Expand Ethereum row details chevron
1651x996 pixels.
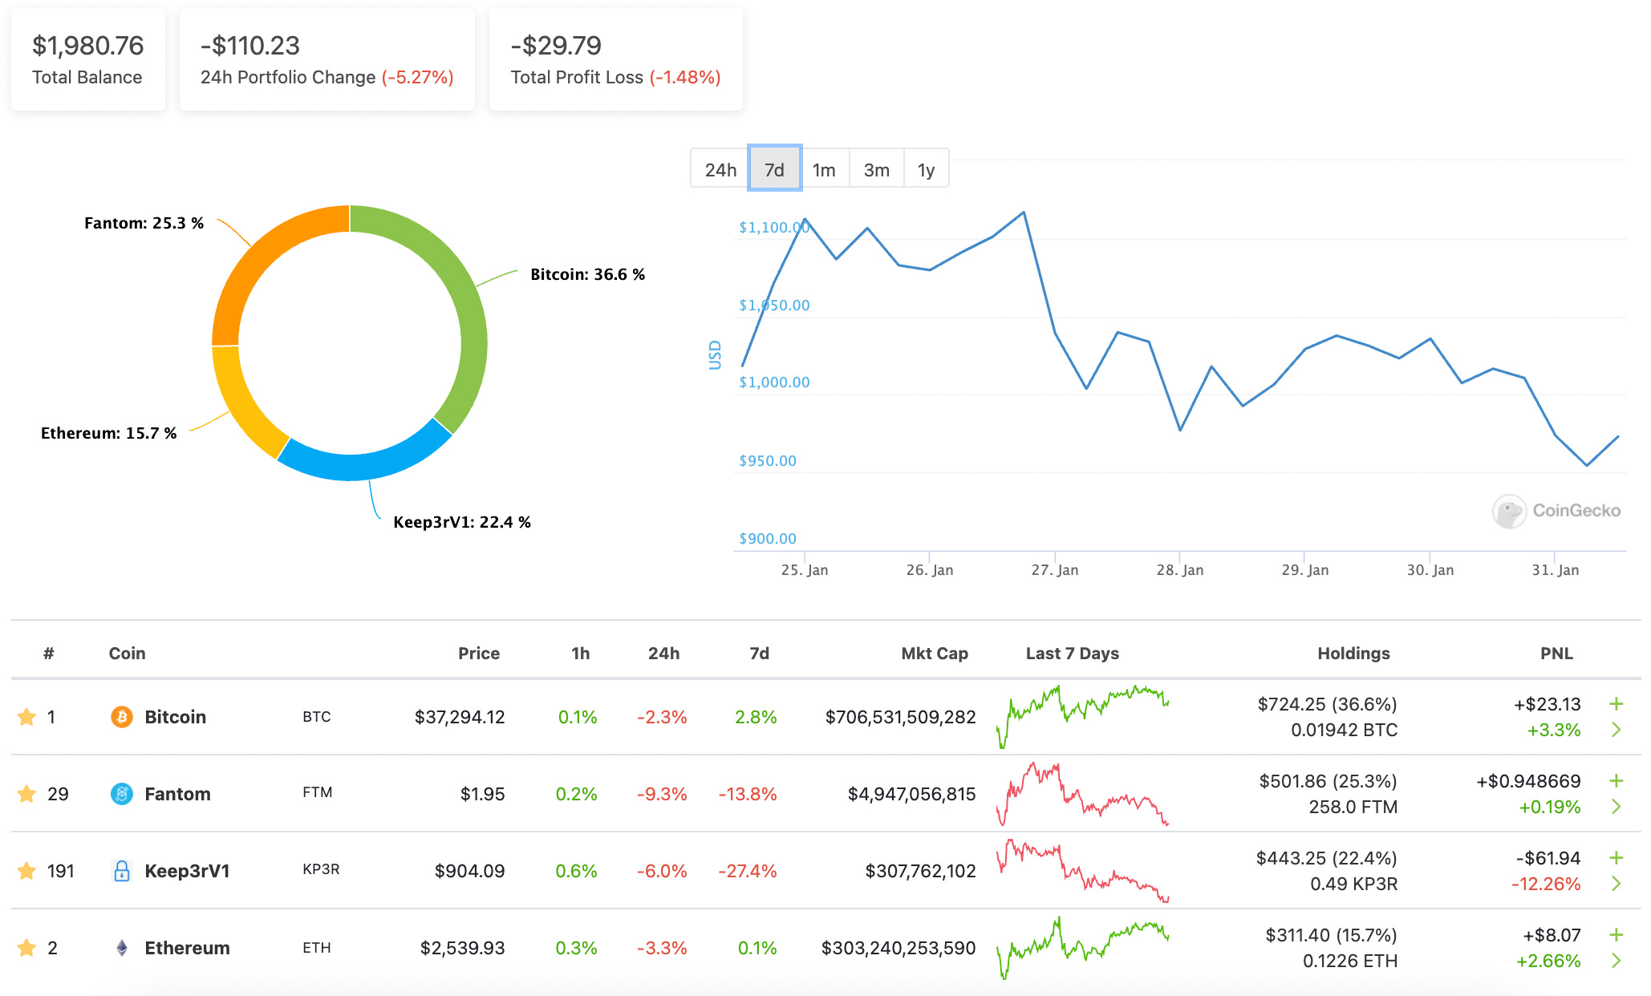tap(1617, 961)
